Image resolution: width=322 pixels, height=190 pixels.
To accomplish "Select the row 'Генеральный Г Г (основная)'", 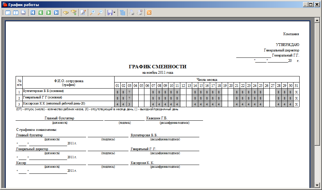I will click(158, 98).
